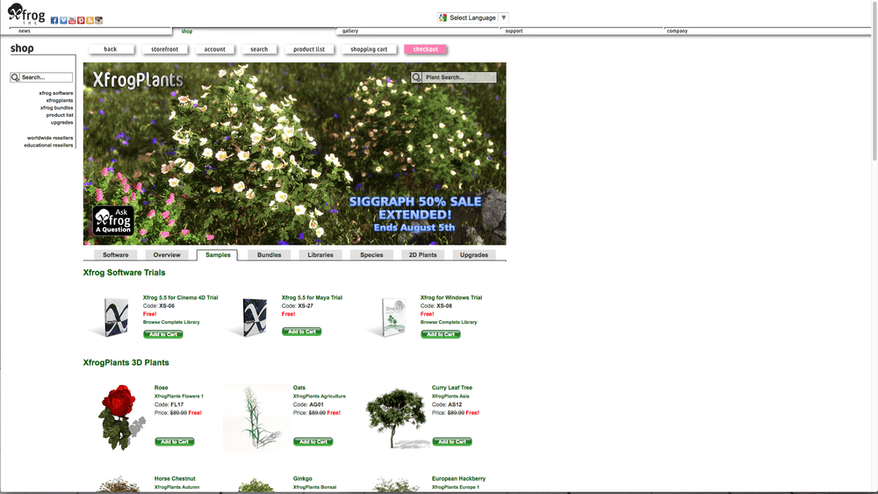The width and height of the screenshot is (878, 494).
Task: Add Maya Trial to cart
Action: pos(302,332)
